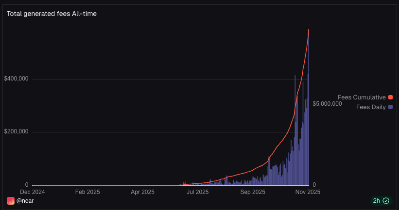Screen dimensions: 399x210
Task: Click the $400,000 left axis label
Action: [x=16, y=79]
